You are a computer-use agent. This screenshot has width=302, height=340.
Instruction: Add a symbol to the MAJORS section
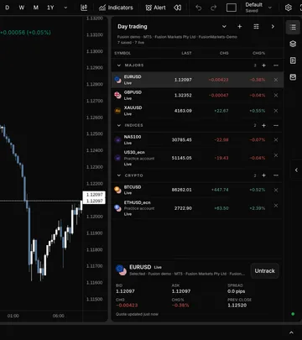(x=263, y=65)
